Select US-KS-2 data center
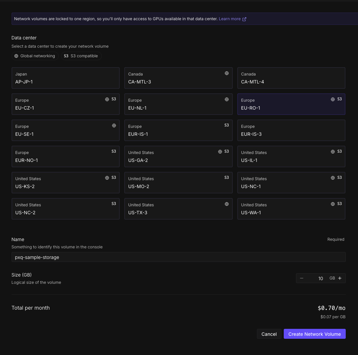The height and width of the screenshot is (355, 358). point(66,182)
